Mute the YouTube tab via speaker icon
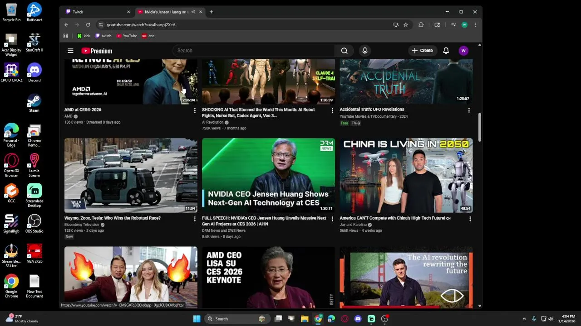This screenshot has height=326, width=581. coord(193,12)
